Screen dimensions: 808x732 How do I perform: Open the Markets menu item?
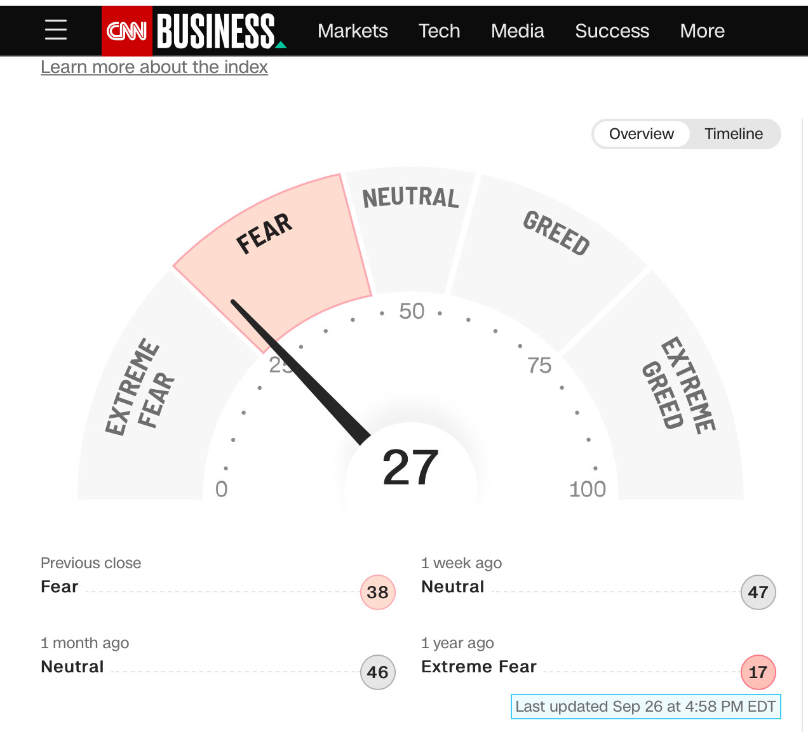pyautogui.click(x=353, y=30)
